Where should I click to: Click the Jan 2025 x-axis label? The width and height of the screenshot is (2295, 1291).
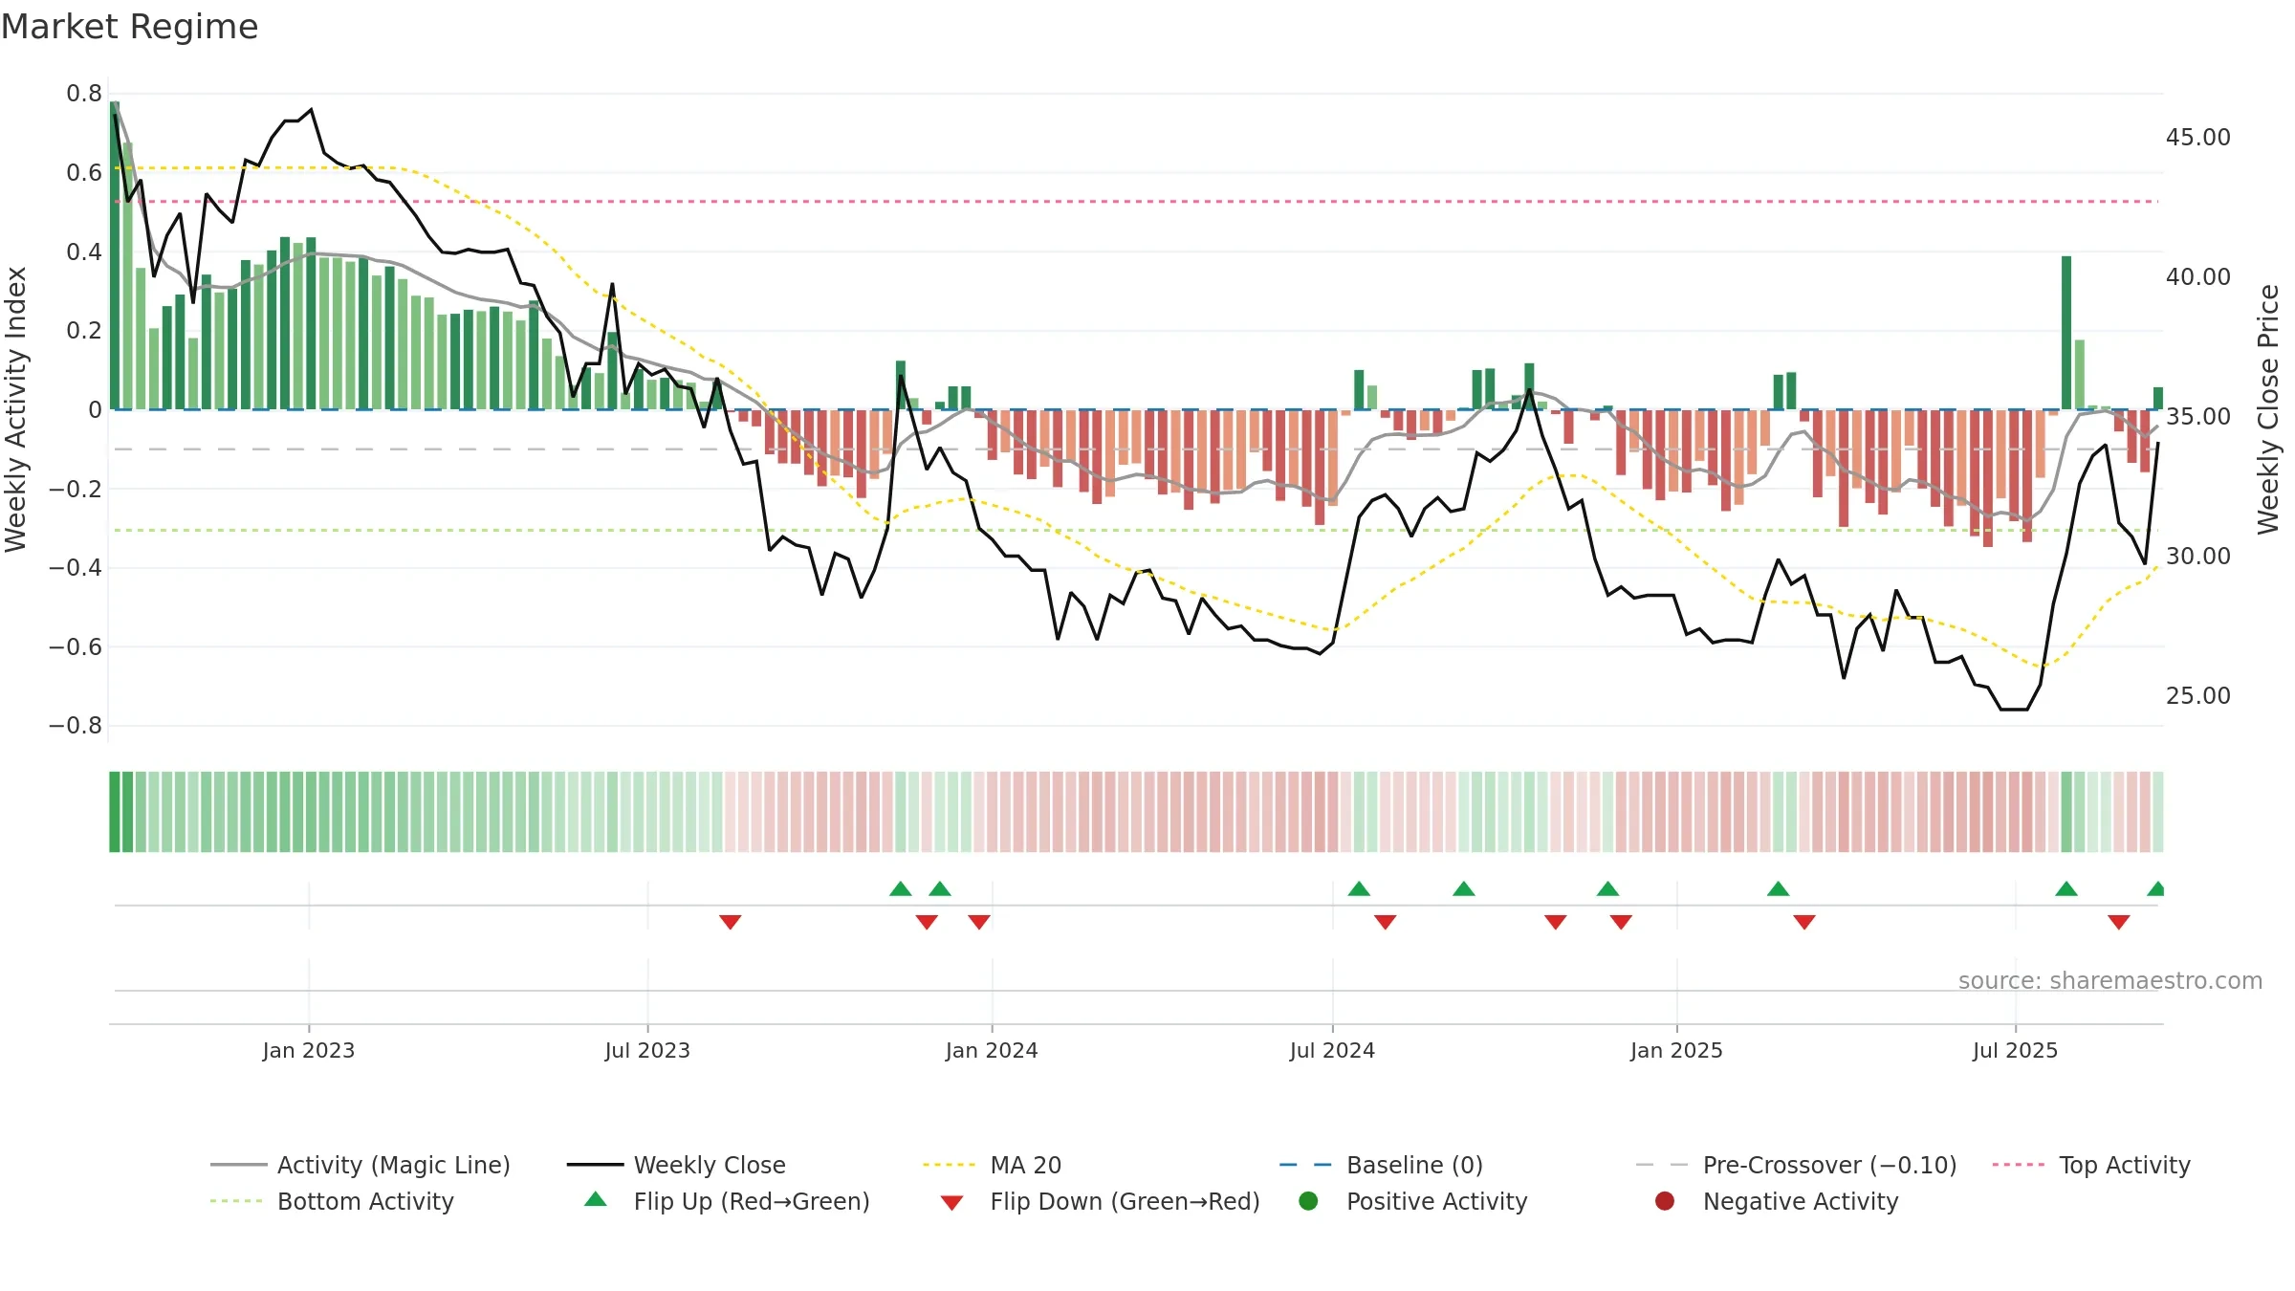(1676, 1050)
